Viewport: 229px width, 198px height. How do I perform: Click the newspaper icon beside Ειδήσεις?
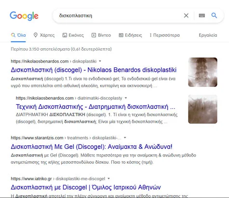pyautogui.click(x=121, y=35)
